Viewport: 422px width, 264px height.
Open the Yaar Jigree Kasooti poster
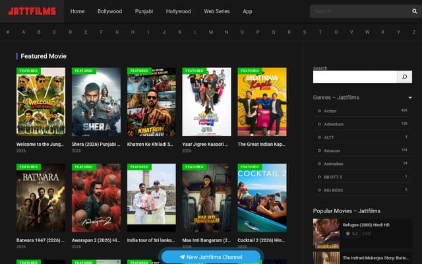[x=206, y=102]
